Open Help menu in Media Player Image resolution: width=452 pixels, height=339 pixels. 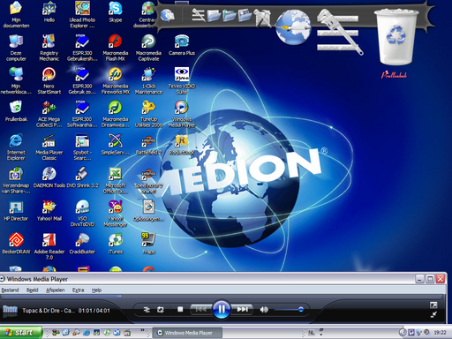coord(96,290)
